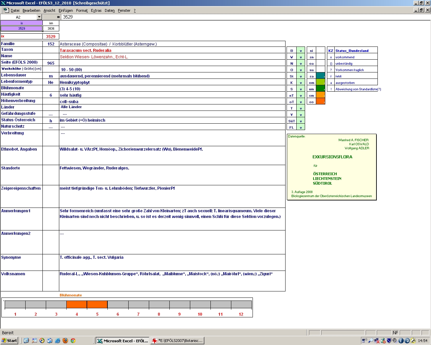This screenshot has width=431, height=345.
Task: Select the red-orange co color swatch
Action: click(x=321, y=102)
